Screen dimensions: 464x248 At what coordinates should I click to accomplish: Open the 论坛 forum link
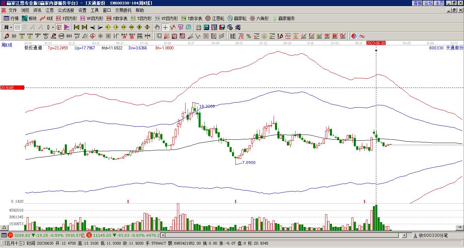[429, 3]
